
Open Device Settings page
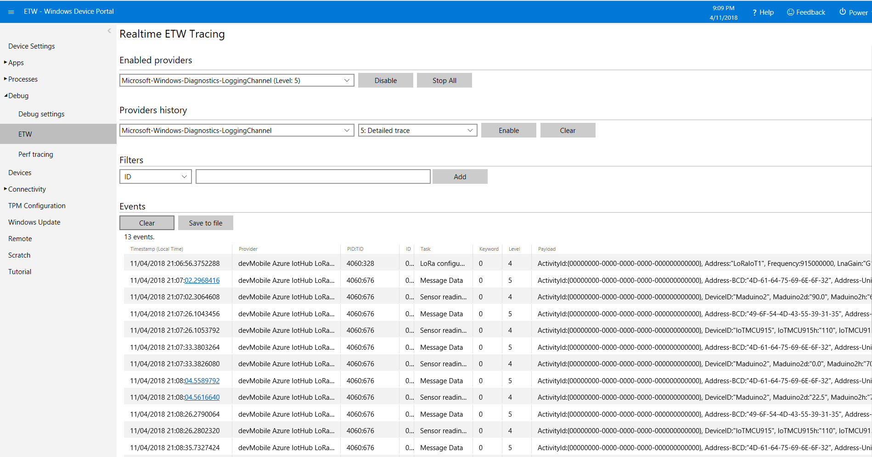pyautogui.click(x=31, y=46)
